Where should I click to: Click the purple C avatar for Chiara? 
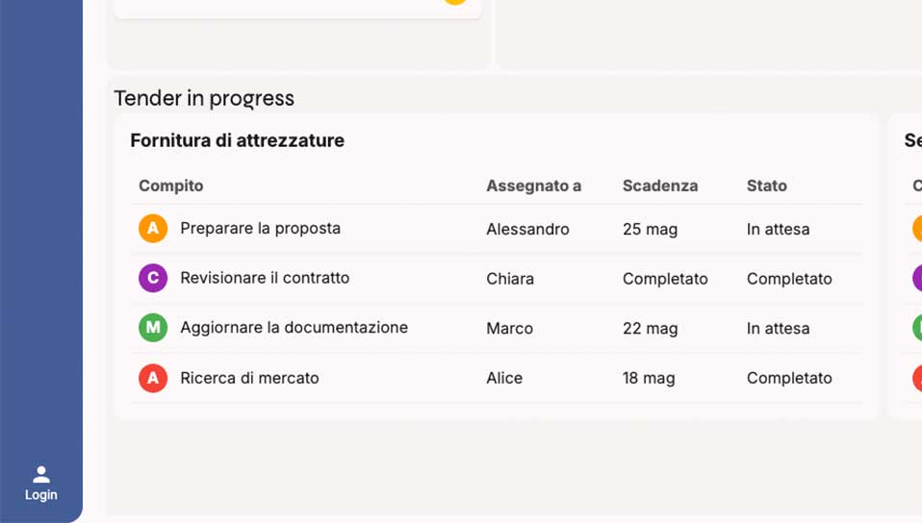(x=153, y=278)
